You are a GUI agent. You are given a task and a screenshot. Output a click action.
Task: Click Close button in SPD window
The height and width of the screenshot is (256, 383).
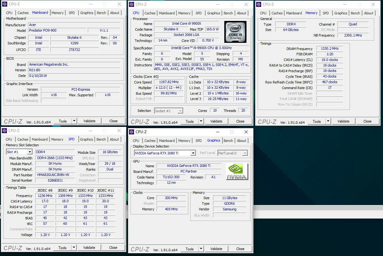(113, 248)
